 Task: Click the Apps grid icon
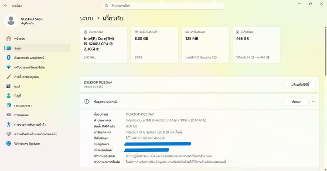tap(9, 86)
